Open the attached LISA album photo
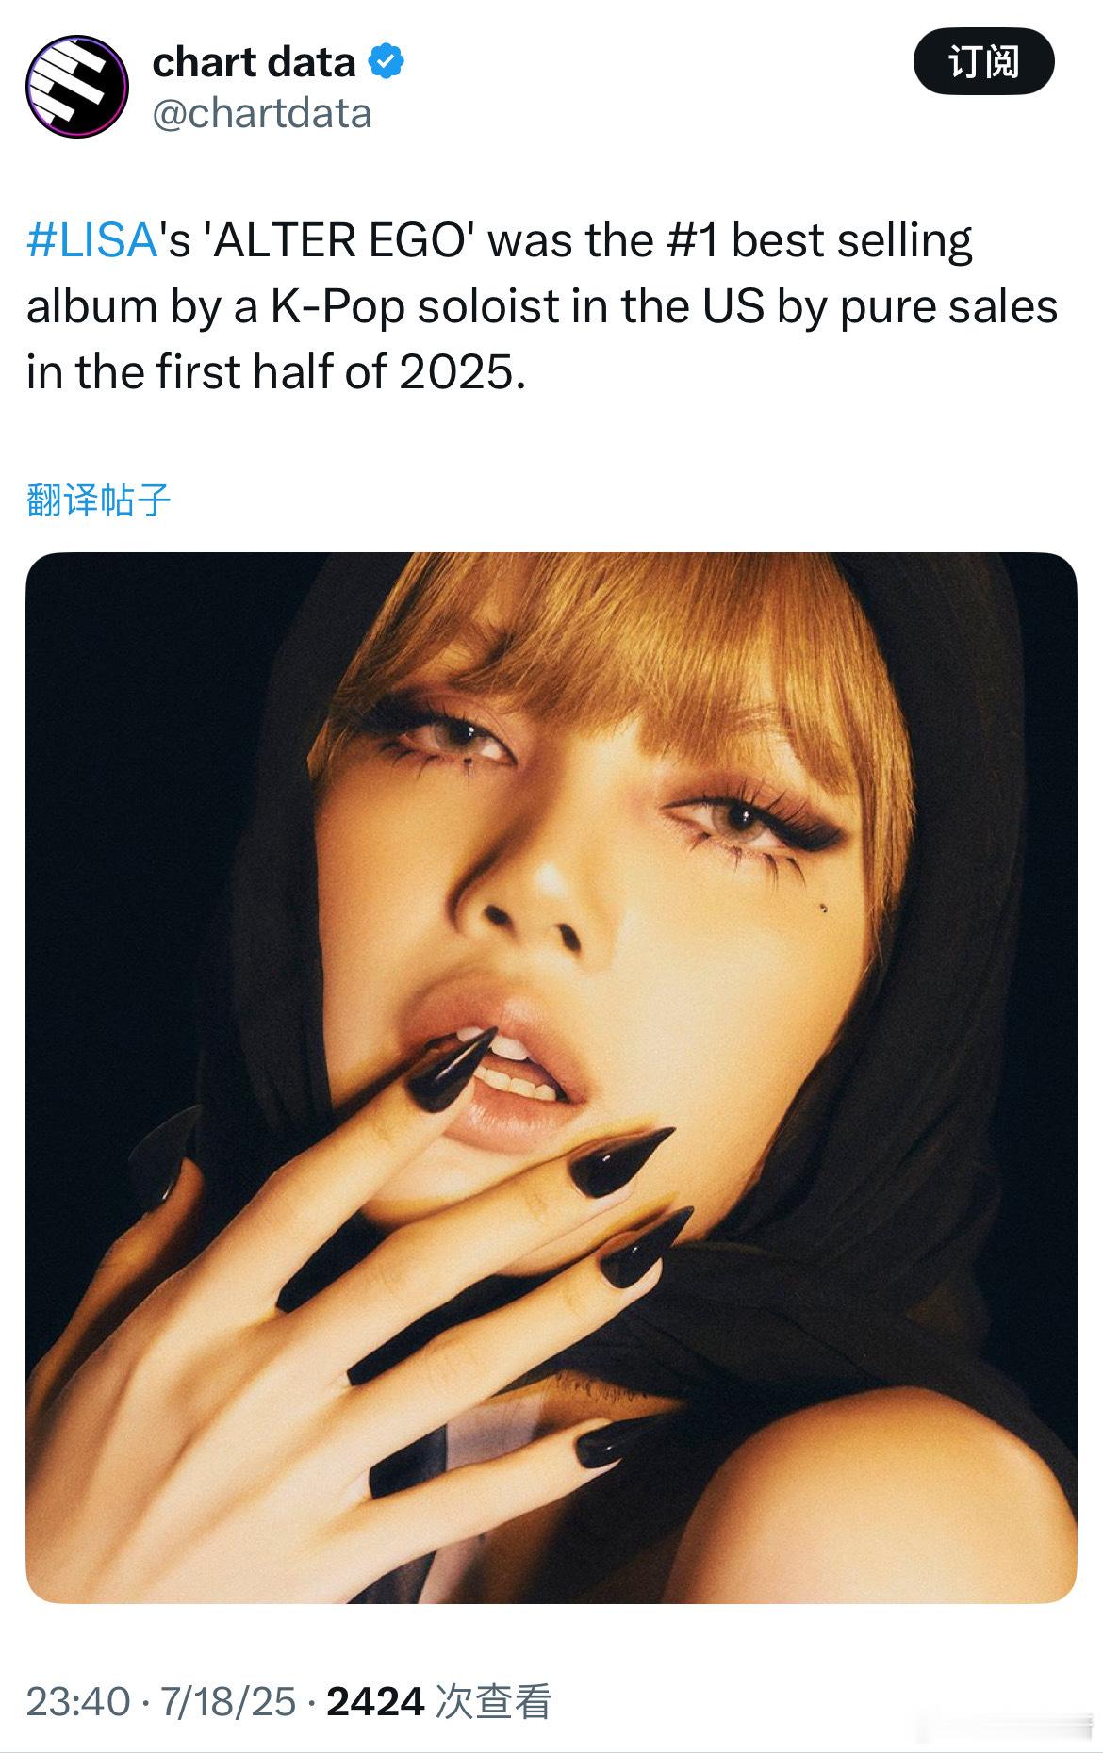1103x1753 pixels. (x=551, y=1078)
